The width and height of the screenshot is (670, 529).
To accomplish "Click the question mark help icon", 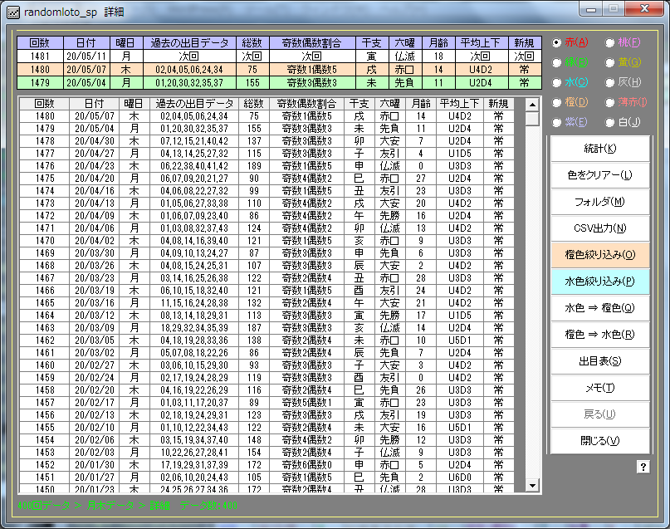I will (x=643, y=467).
